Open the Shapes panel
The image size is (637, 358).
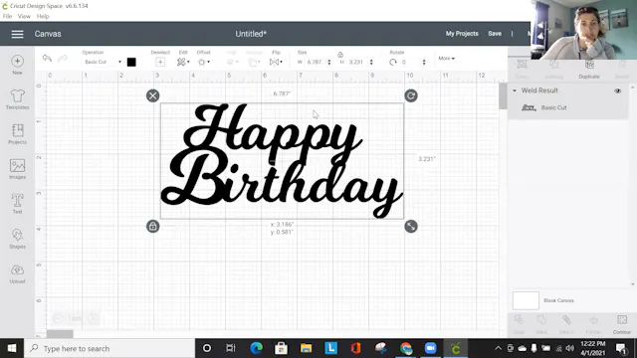[17, 239]
